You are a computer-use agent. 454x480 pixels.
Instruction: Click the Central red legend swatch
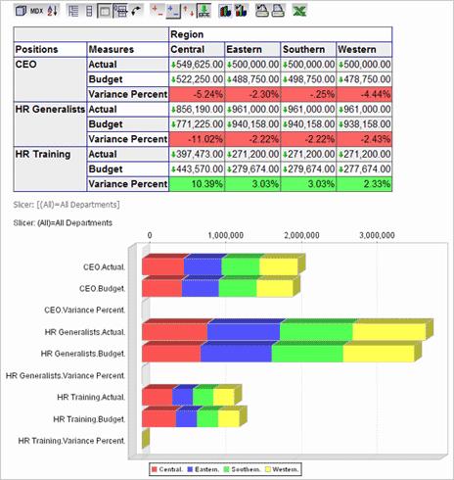155,469
